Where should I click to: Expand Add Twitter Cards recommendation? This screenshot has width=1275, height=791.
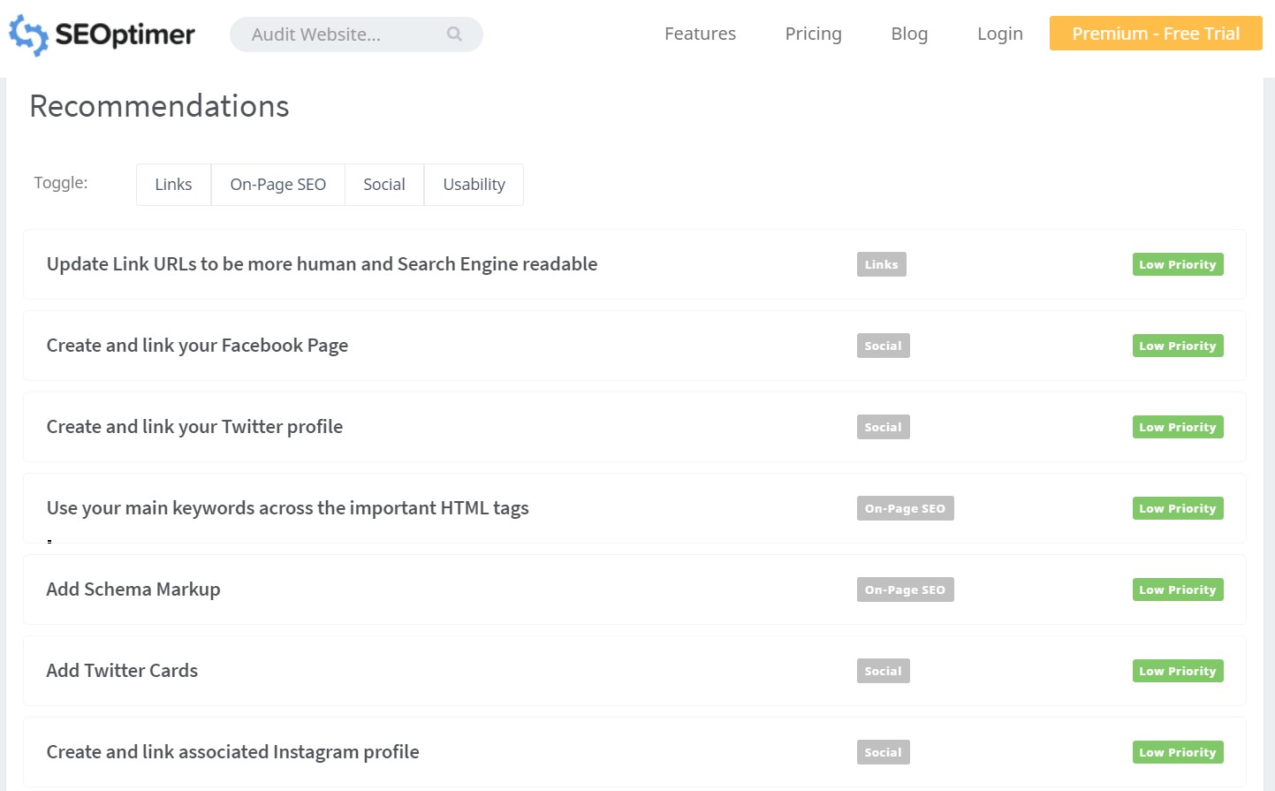click(634, 671)
